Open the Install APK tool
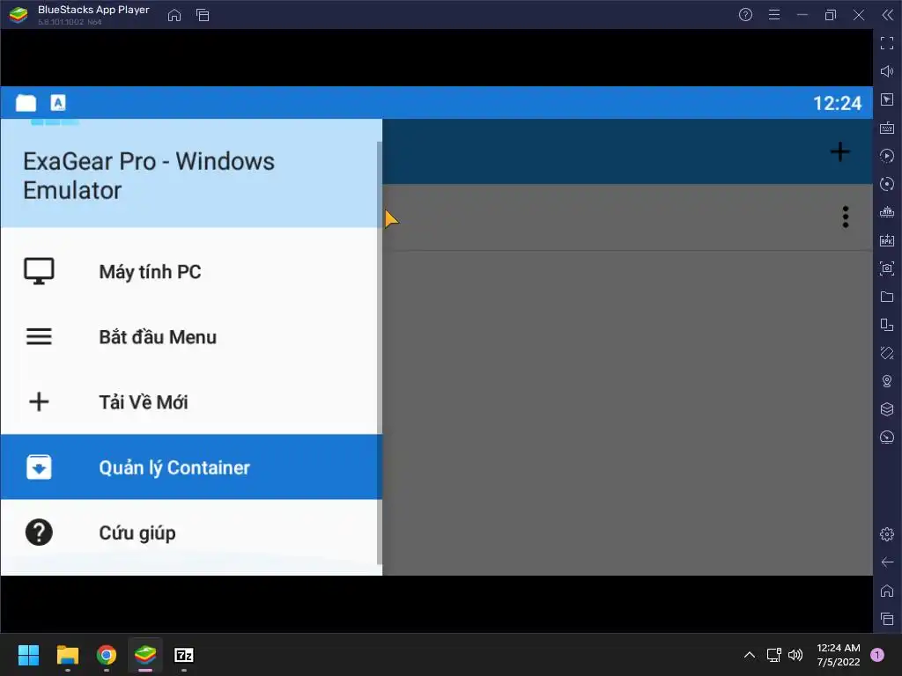 887,240
